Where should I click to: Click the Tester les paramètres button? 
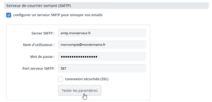click(x=80, y=90)
